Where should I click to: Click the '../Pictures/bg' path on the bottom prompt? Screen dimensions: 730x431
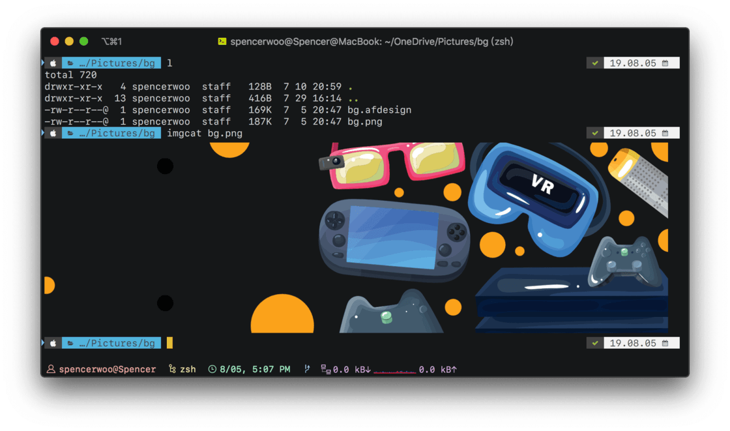click(117, 344)
